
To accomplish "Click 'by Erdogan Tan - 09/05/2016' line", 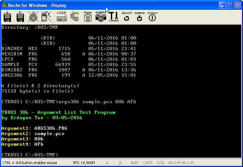I will pyautogui.click(x=42, y=118).
